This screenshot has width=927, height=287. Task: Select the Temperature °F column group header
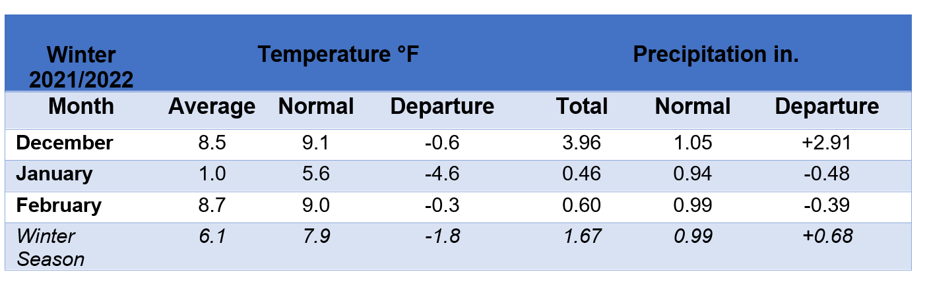[338, 55]
